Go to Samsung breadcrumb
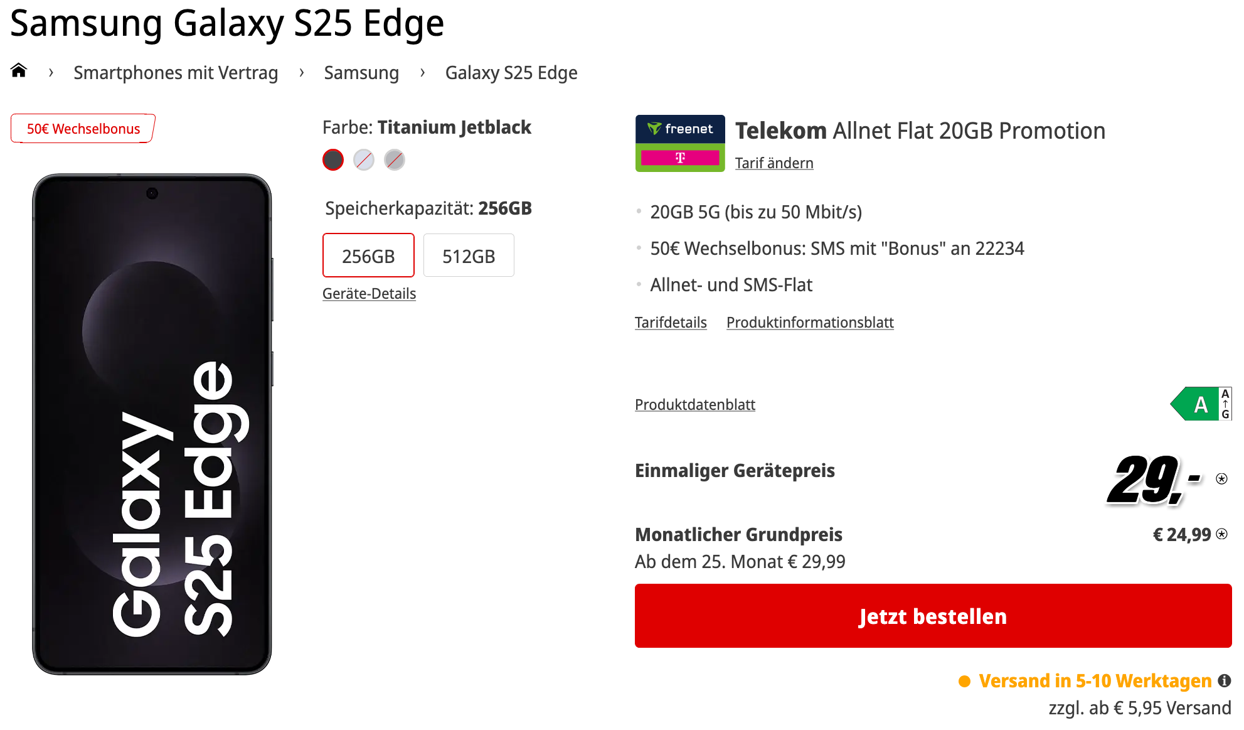Viewport: 1244px width, 730px height. click(361, 73)
